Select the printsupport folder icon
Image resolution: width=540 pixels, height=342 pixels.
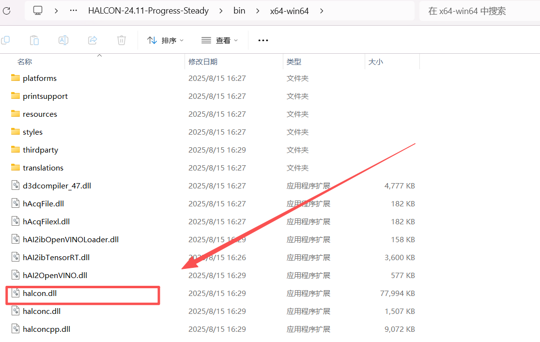15,96
